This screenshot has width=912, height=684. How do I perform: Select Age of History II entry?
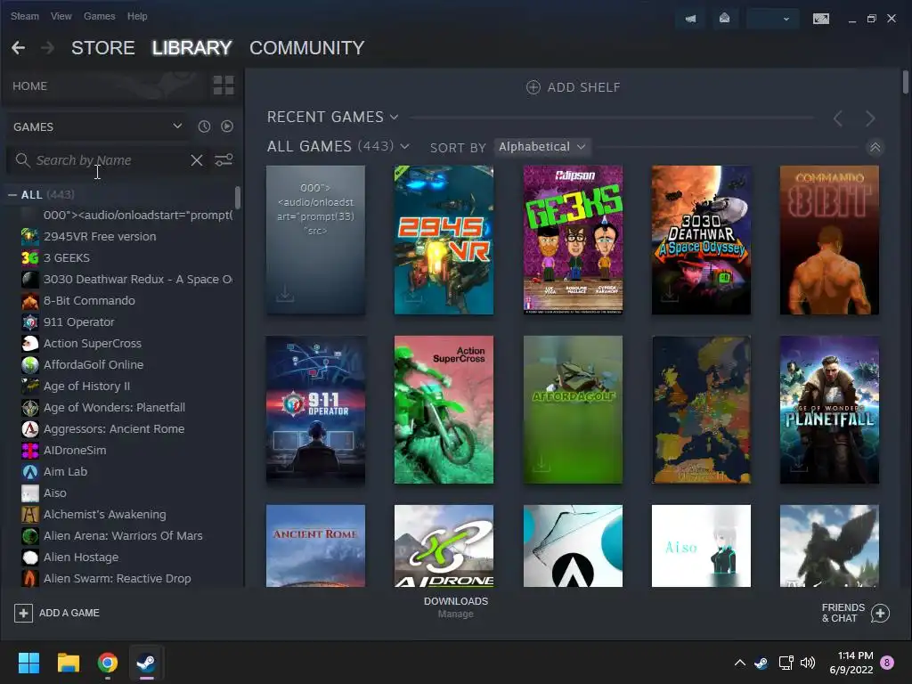click(x=86, y=387)
